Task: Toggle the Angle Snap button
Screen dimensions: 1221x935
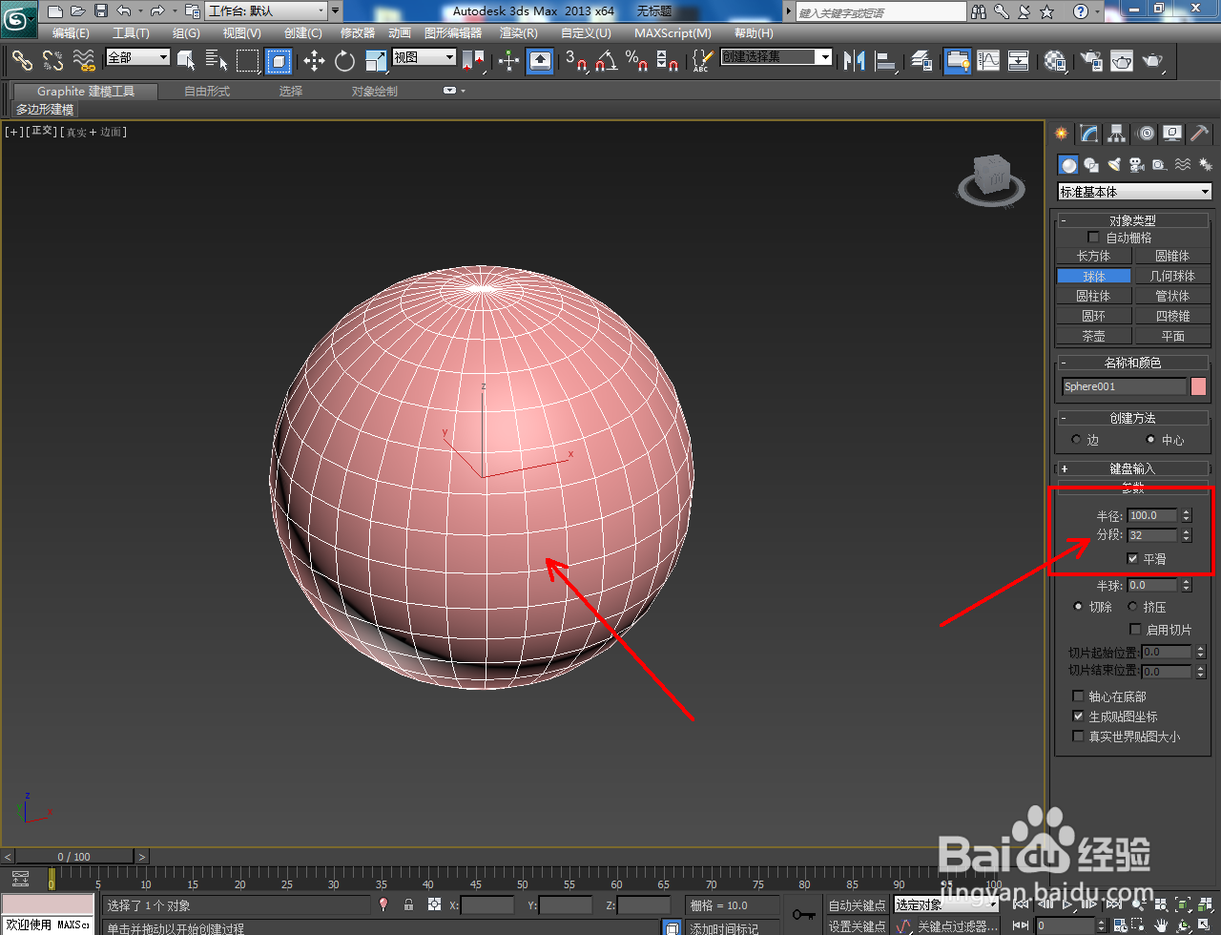Action: coord(606,61)
